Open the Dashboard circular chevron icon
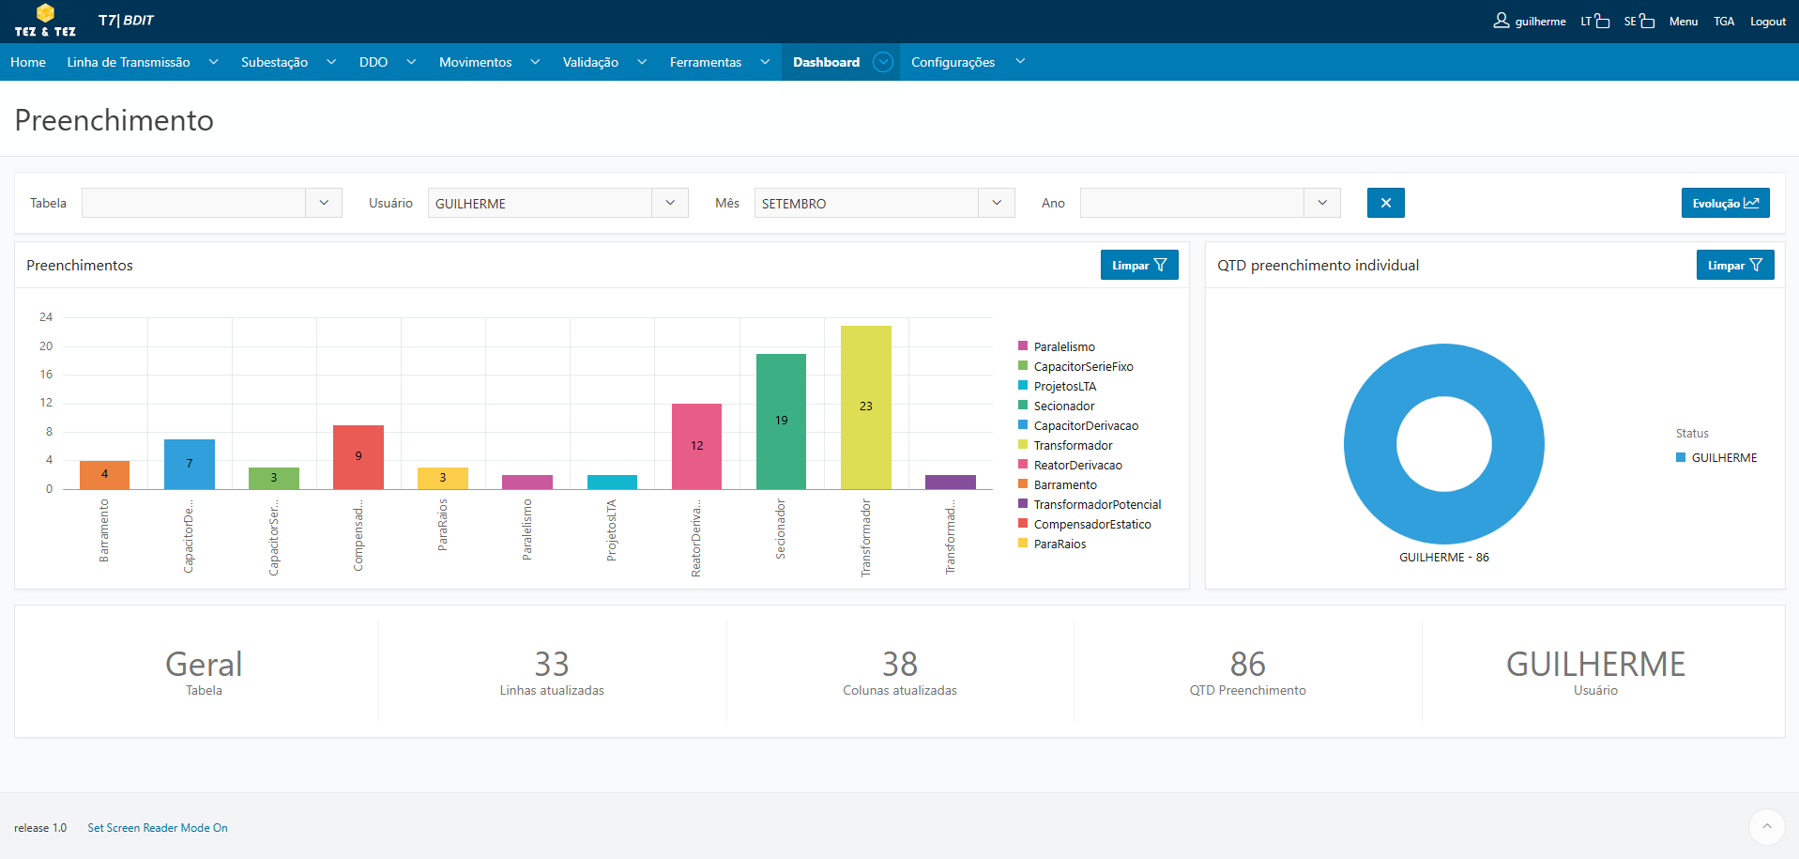This screenshot has height=859, width=1799. pos(882,62)
